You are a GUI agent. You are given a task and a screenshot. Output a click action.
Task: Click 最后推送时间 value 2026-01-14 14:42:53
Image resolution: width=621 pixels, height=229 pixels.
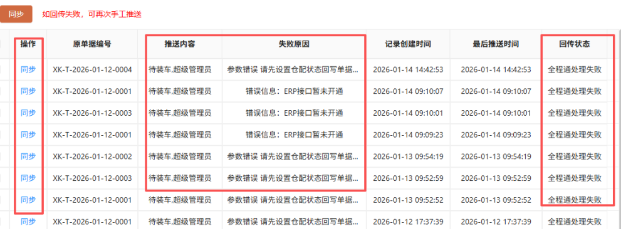point(496,70)
